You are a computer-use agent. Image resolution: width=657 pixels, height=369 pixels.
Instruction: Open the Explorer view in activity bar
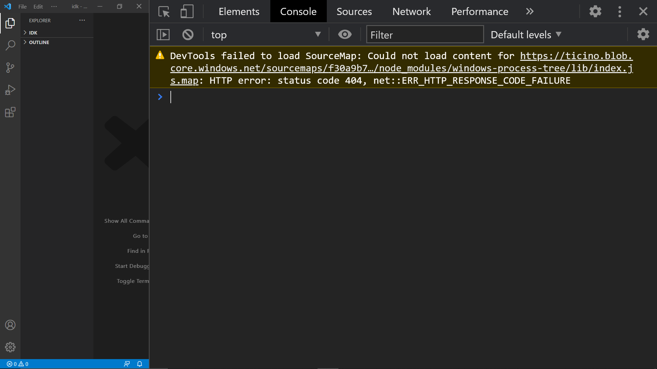pyautogui.click(x=10, y=23)
